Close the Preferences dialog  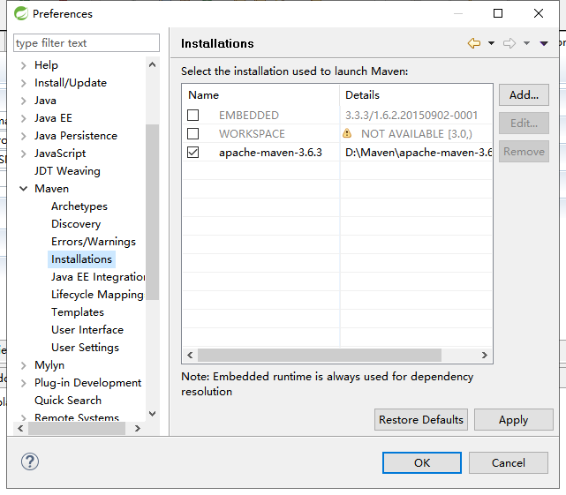(x=539, y=13)
